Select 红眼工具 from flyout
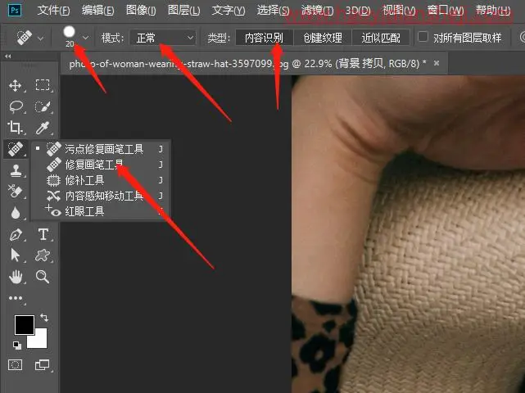This screenshot has width=525, height=393. point(100,211)
